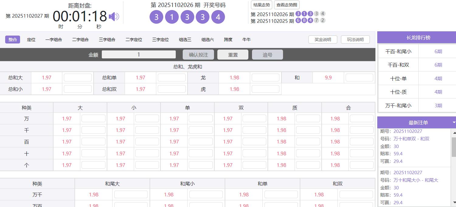Open period link 20251102027 in 最新注单
The width and height of the screenshot is (456, 207).
coord(408,131)
